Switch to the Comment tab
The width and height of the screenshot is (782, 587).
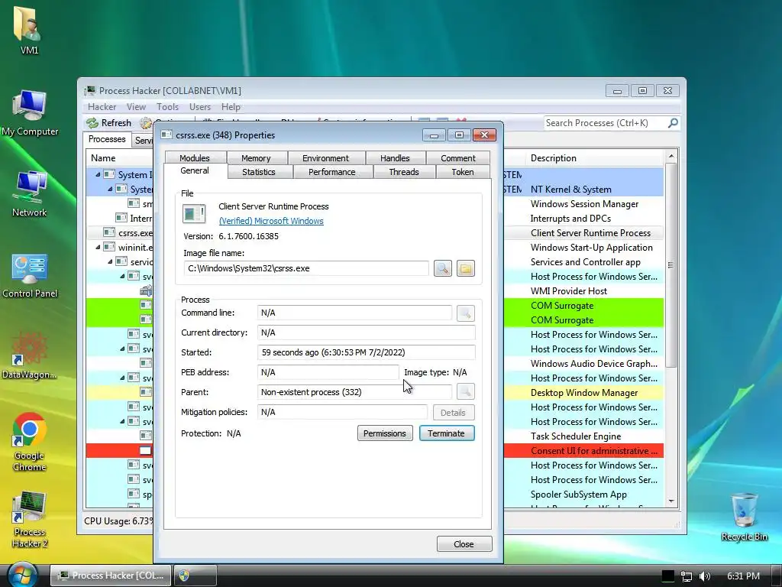[458, 157]
